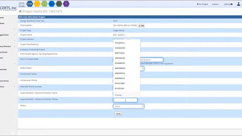This screenshot has width=242, height=136.
Task: Open the Invoice sidebar item
Action: 4,52
